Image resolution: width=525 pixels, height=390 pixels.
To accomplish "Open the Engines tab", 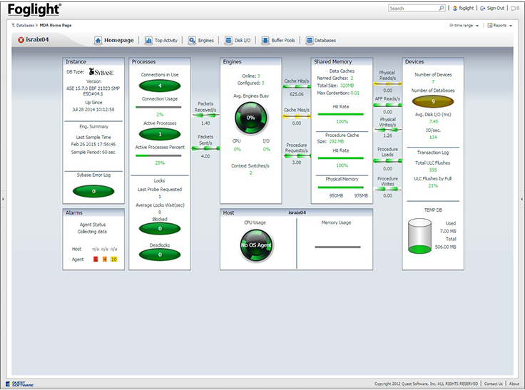I will [201, 40].
